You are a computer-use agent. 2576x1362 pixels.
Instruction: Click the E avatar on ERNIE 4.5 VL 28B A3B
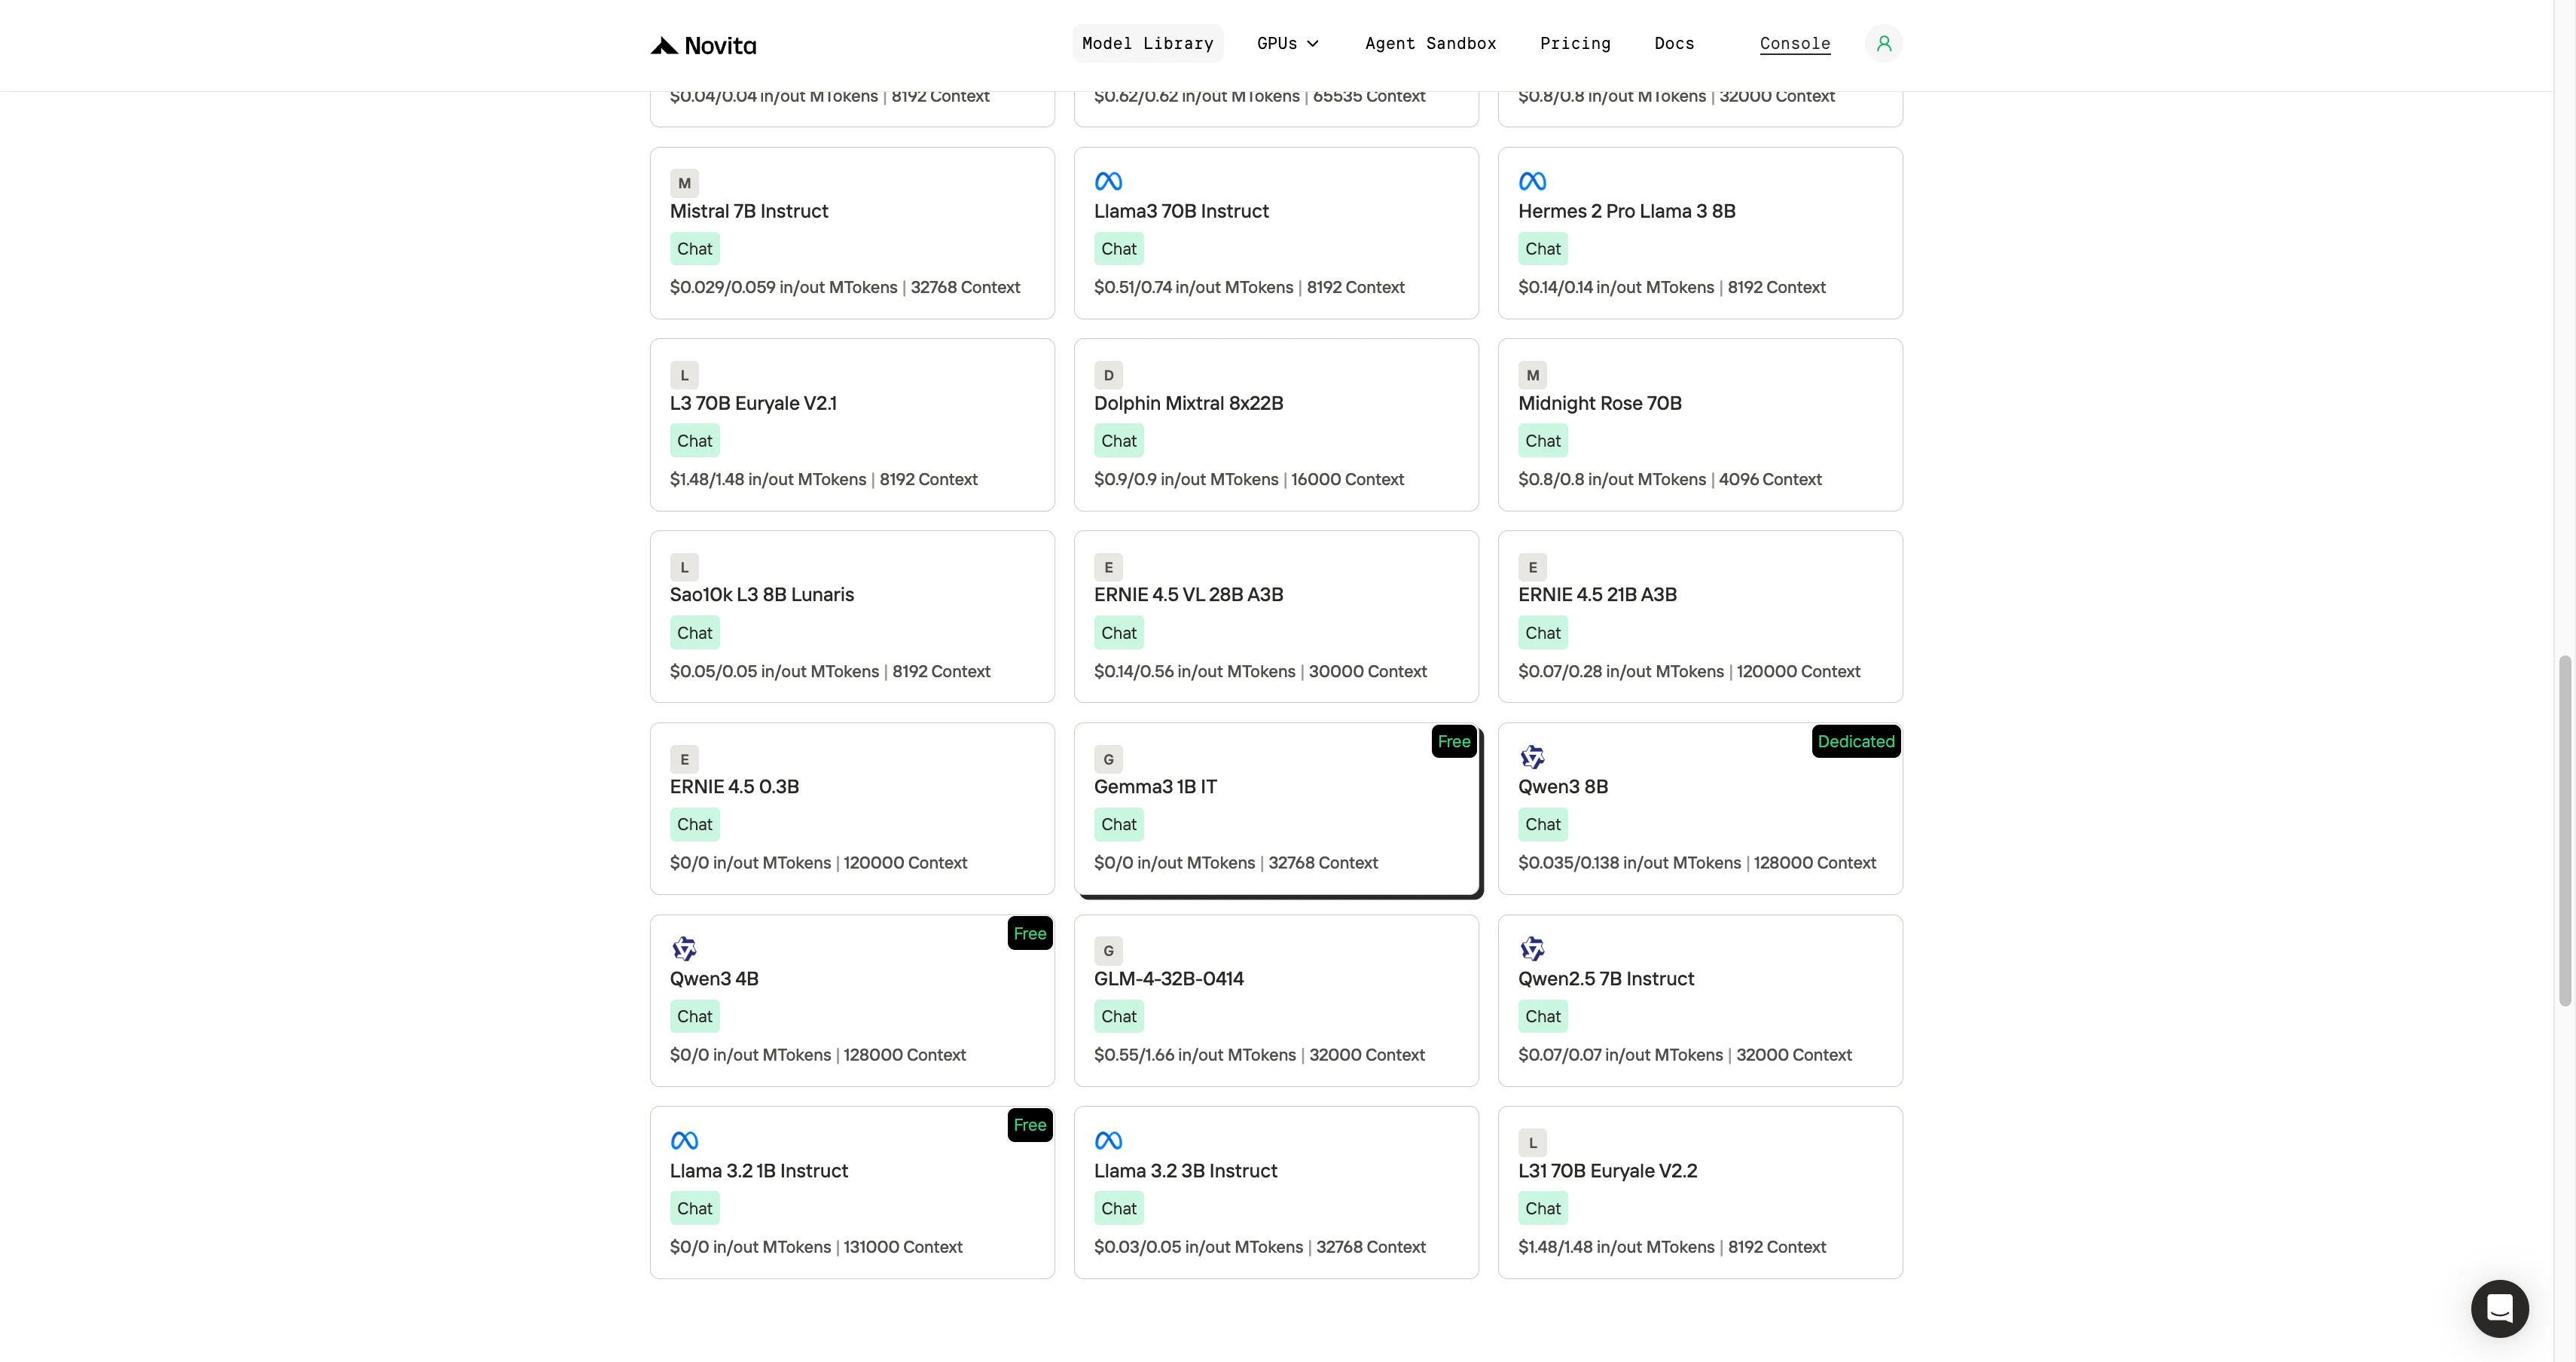1108,567
